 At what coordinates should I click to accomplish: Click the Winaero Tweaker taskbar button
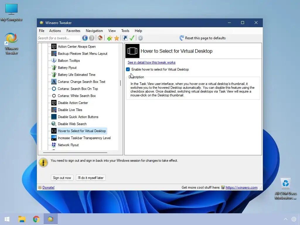click(51, 219)
